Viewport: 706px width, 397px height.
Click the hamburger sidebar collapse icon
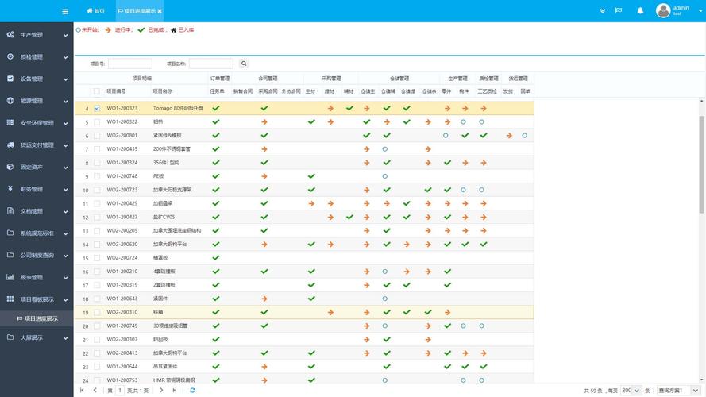65,11
